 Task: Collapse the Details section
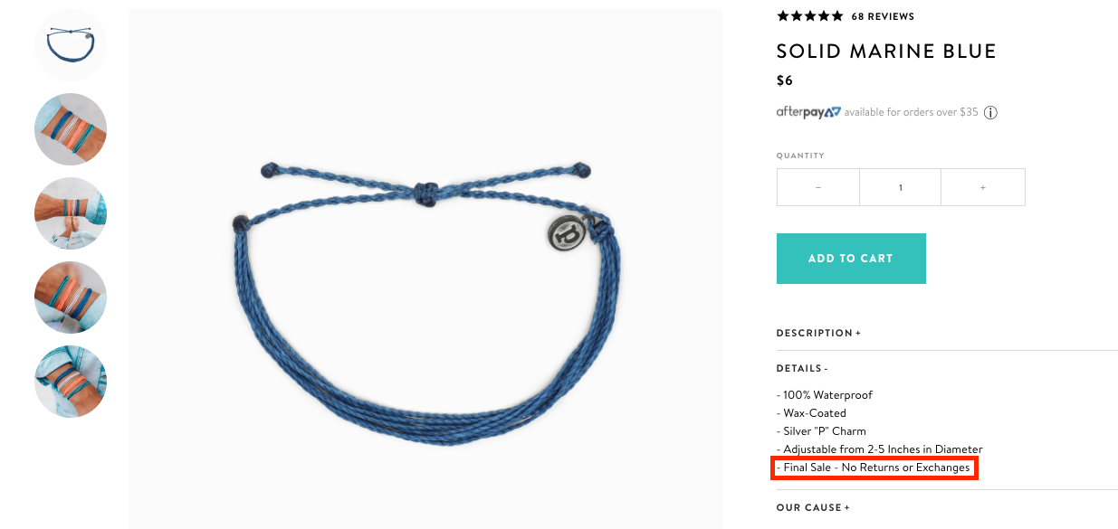[802, 368]
